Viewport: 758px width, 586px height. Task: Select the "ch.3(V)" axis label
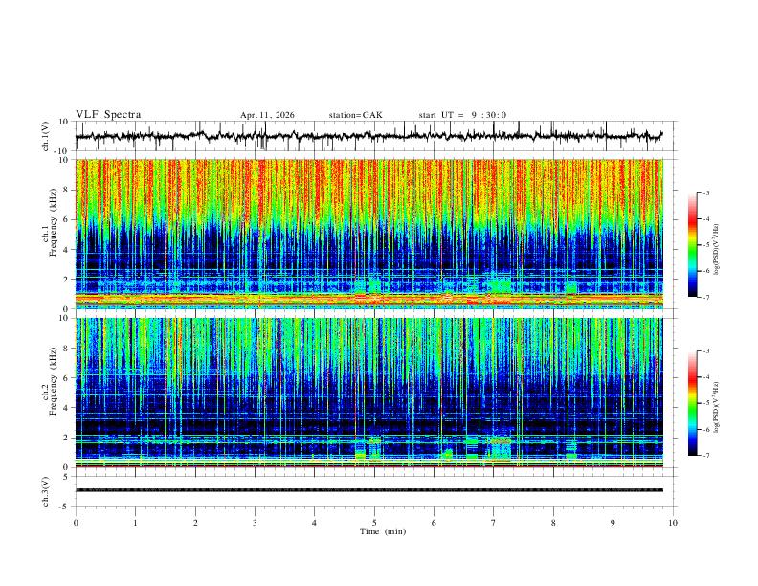[46, 491]
